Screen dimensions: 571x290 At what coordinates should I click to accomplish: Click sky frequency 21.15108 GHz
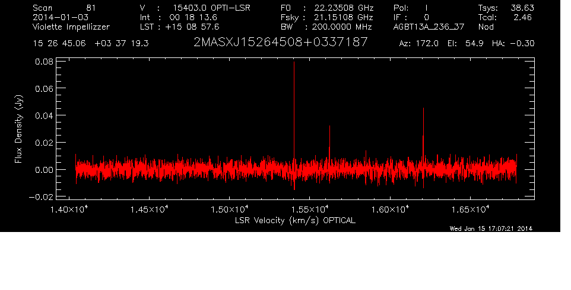click(344, 17)
